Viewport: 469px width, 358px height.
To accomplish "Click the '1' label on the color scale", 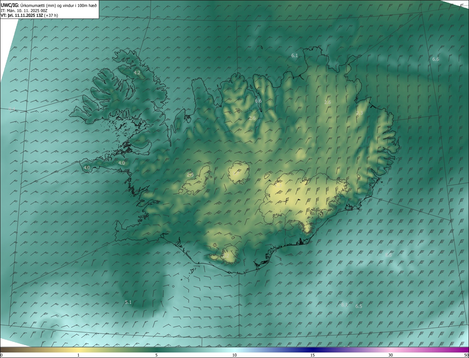I will [x=78, y=355].
